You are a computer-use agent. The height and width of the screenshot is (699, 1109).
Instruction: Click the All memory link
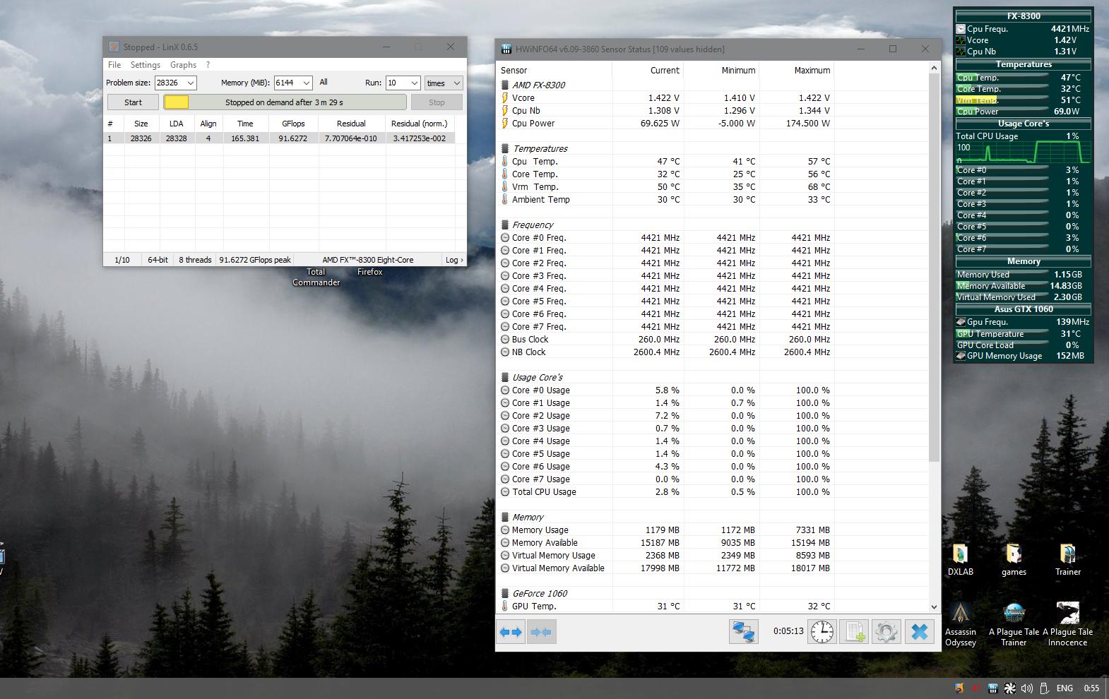tap(324, 83)
